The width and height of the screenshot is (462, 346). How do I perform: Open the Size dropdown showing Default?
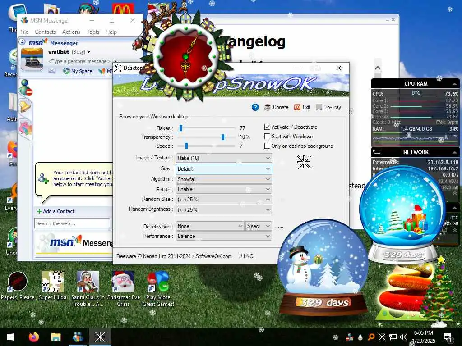[224, 169]
